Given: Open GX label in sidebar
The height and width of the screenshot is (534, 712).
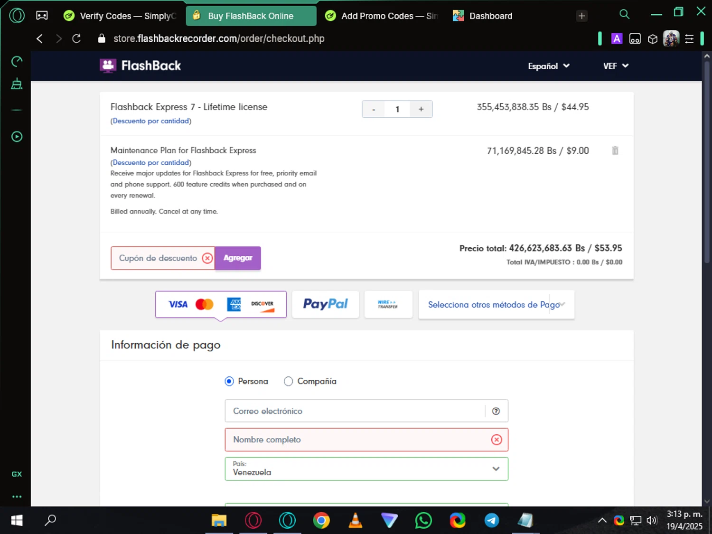Looking at the screenshot, I should click(17, 474).
